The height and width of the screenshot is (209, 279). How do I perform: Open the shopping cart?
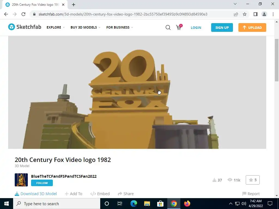pos(179,27)
